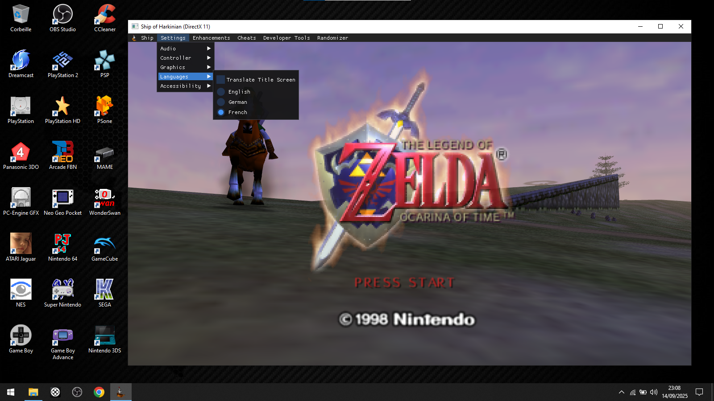Open Google Chrome from the taskbar
Screen dimensions: 714x401
[99, 392]
